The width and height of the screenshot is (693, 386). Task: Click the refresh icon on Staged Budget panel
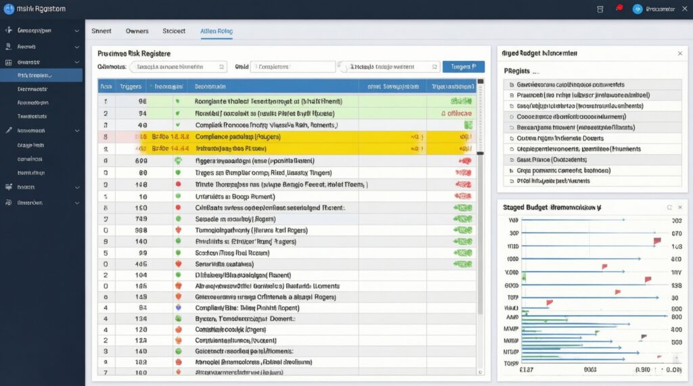[x=669, y=208]
